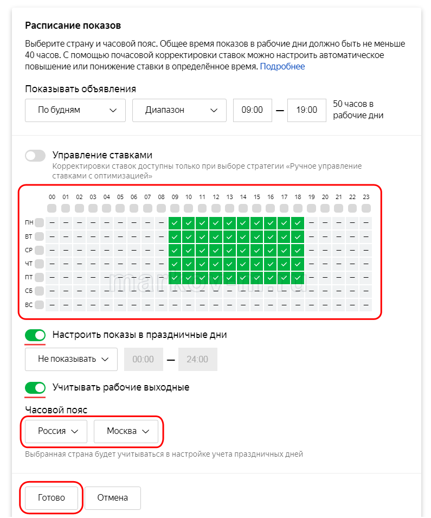Viewport: 431px width, 518px height.
Task: Follow the Подробнее link
Action: point(282,67)
